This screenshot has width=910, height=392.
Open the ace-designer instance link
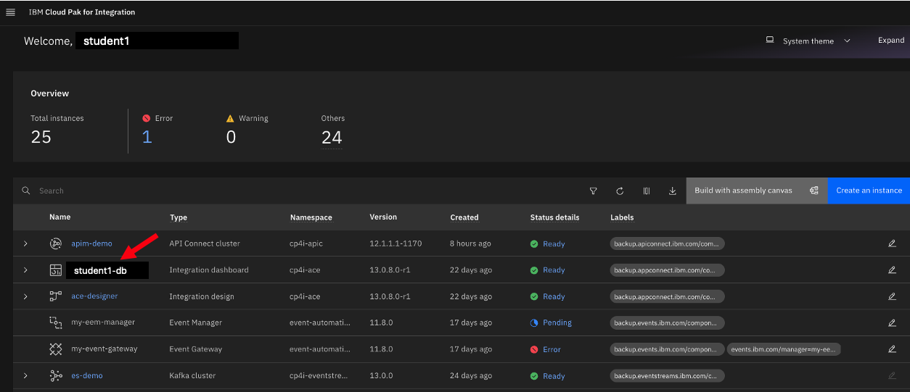point(94,296)
